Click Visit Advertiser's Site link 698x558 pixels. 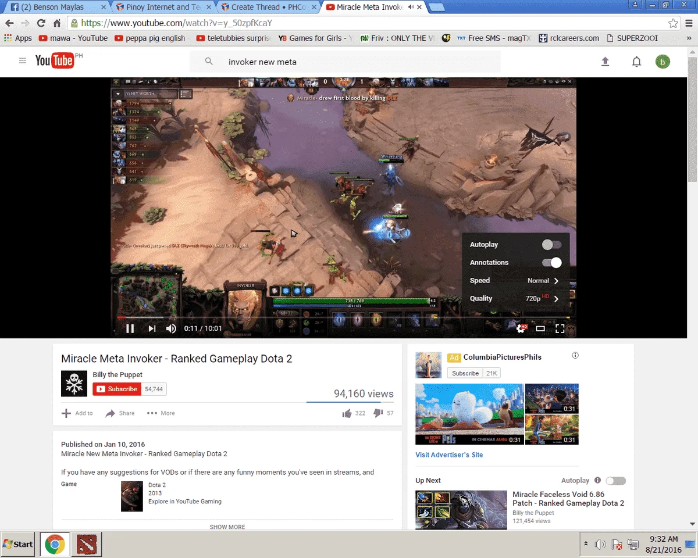pos(449,455)
